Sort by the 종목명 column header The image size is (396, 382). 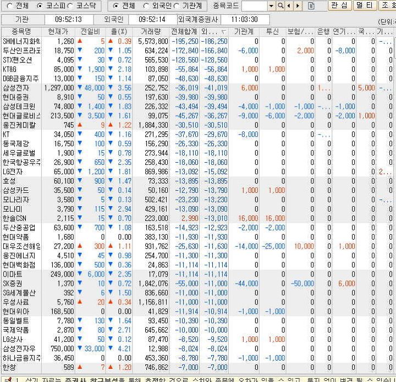(x=21, y=32)
